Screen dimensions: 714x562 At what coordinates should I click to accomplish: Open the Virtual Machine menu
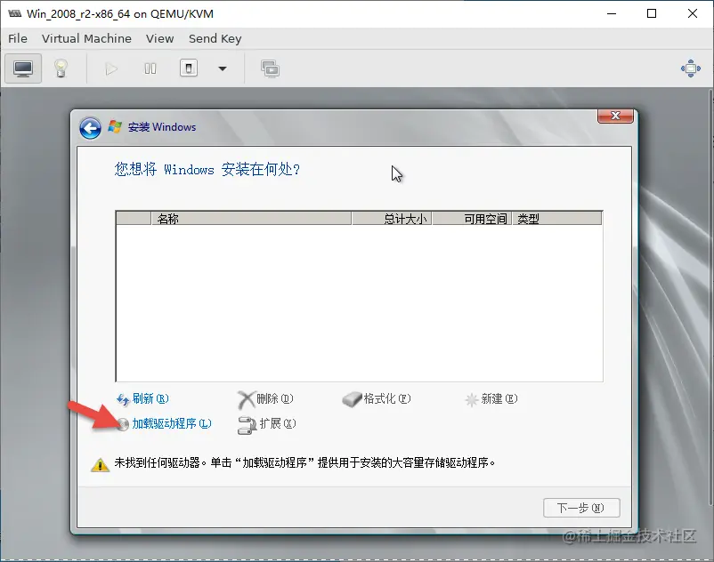86,38
